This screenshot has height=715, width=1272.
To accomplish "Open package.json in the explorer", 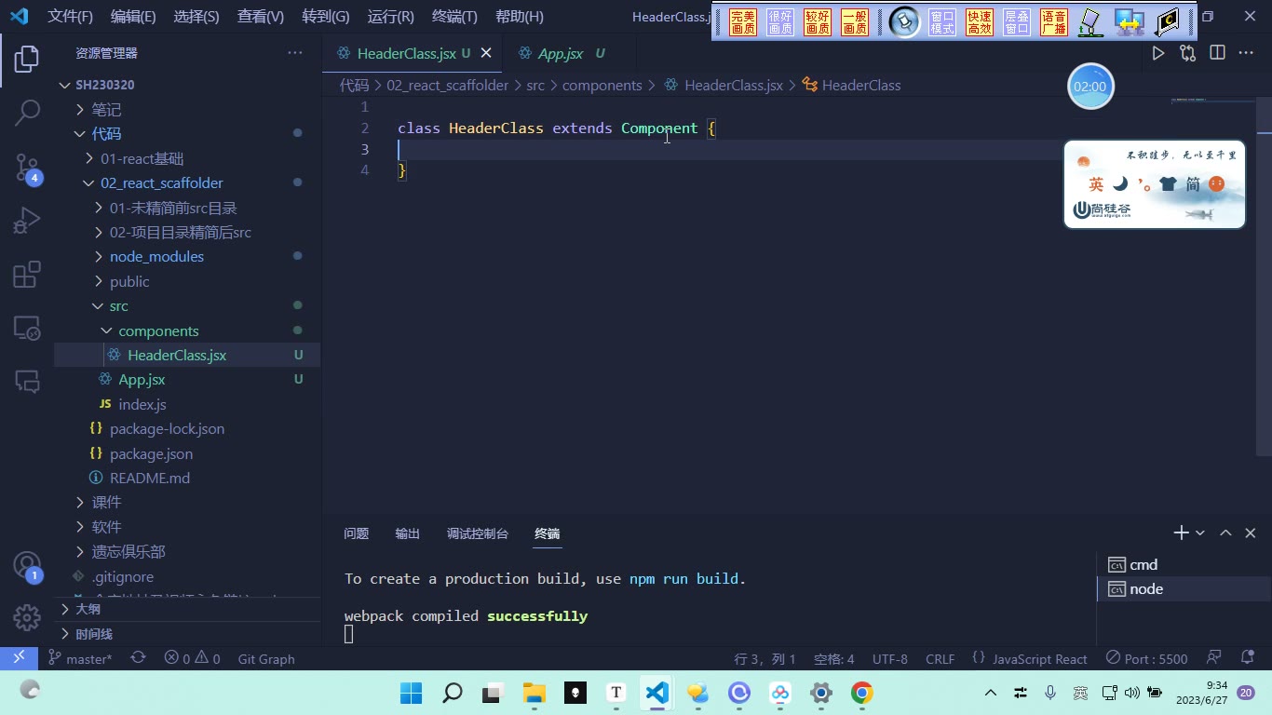I will [151, 453].
